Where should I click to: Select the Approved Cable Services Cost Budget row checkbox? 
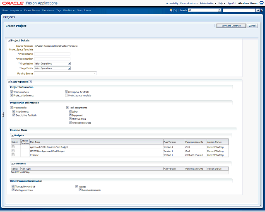[x=13, y=147]
